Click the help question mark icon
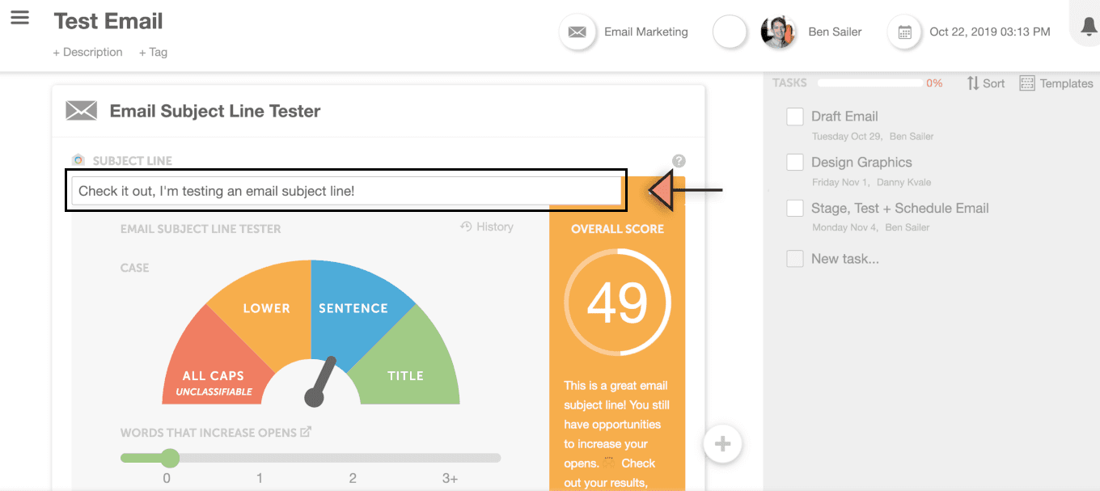The image size is (1100, 491). click(x=679, y=161)
